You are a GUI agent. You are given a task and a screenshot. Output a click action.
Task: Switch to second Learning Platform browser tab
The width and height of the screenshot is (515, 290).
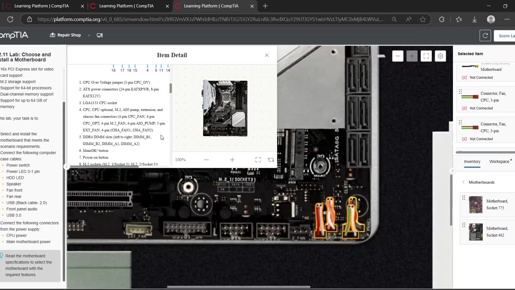pos(126,6)
